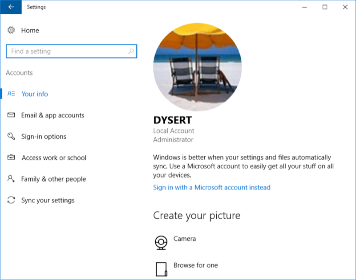Click the back arrow in Settings title bar
Viewport: 356px width, 280px height.
click(x=11, y=7)
